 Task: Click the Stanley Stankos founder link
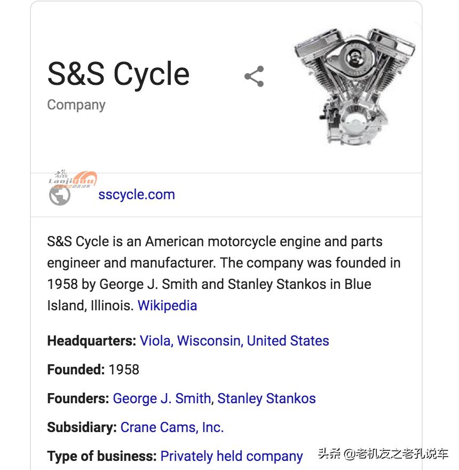pos(266,398)
